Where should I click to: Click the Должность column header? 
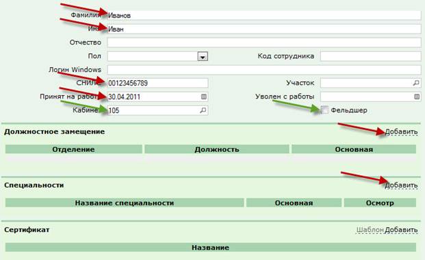tap(217, 149)
